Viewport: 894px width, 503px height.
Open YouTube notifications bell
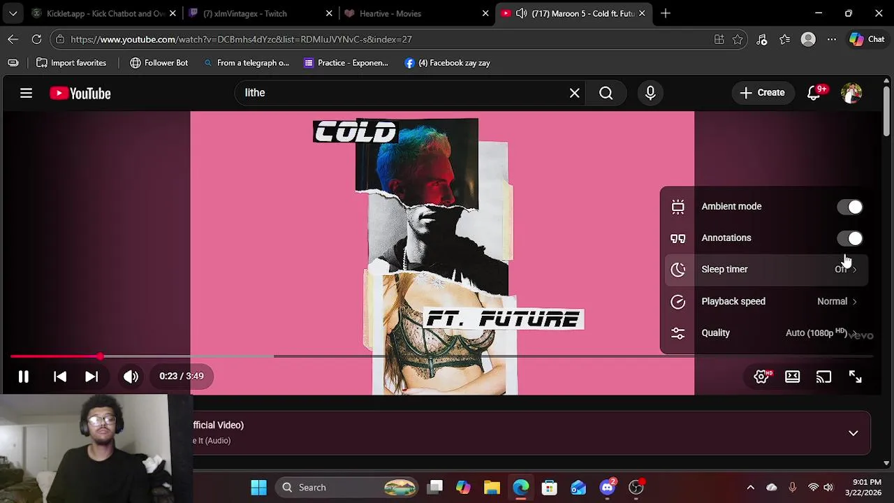814,93
